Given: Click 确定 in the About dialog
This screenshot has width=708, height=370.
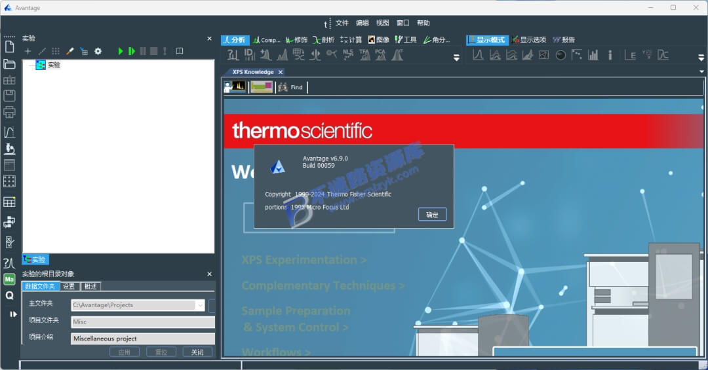Looking at the screenshot, I should click(432, 215).
